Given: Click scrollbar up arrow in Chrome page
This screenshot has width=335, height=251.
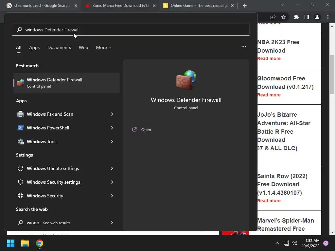Looking at the screenshot, I should point(332,26).
